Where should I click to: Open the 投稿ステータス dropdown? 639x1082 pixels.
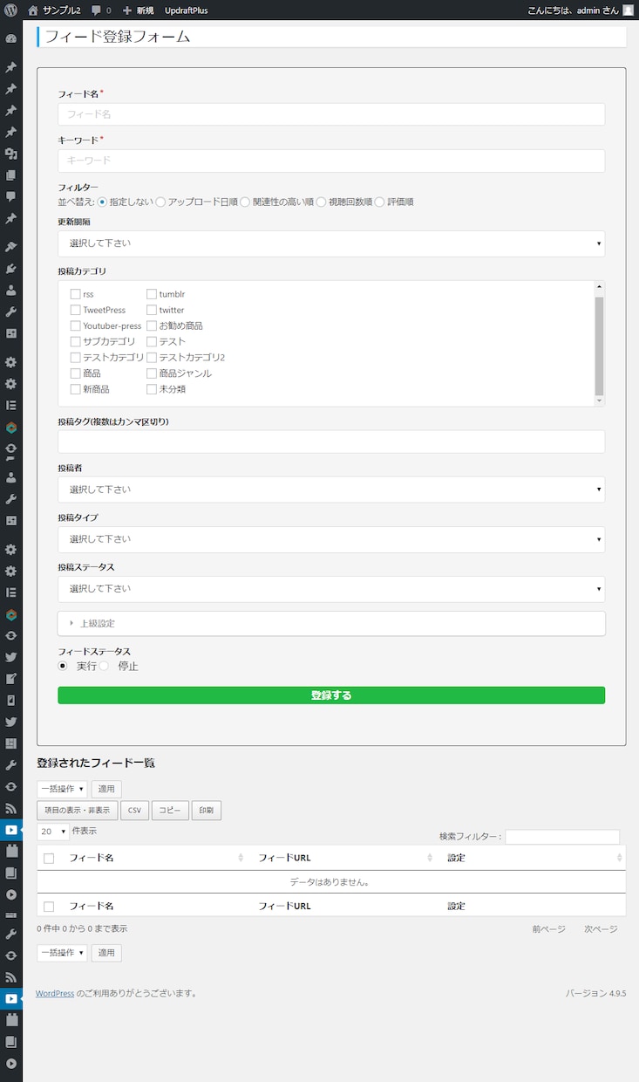click(331, 589)
